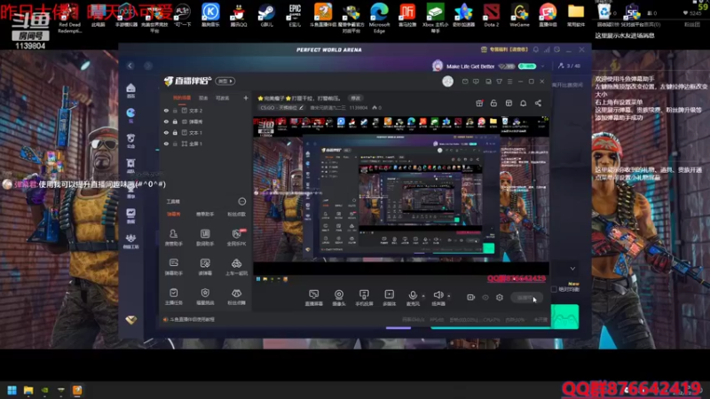Open the 弹幕助手 tool in the toolbox grid

pos(173,267)
